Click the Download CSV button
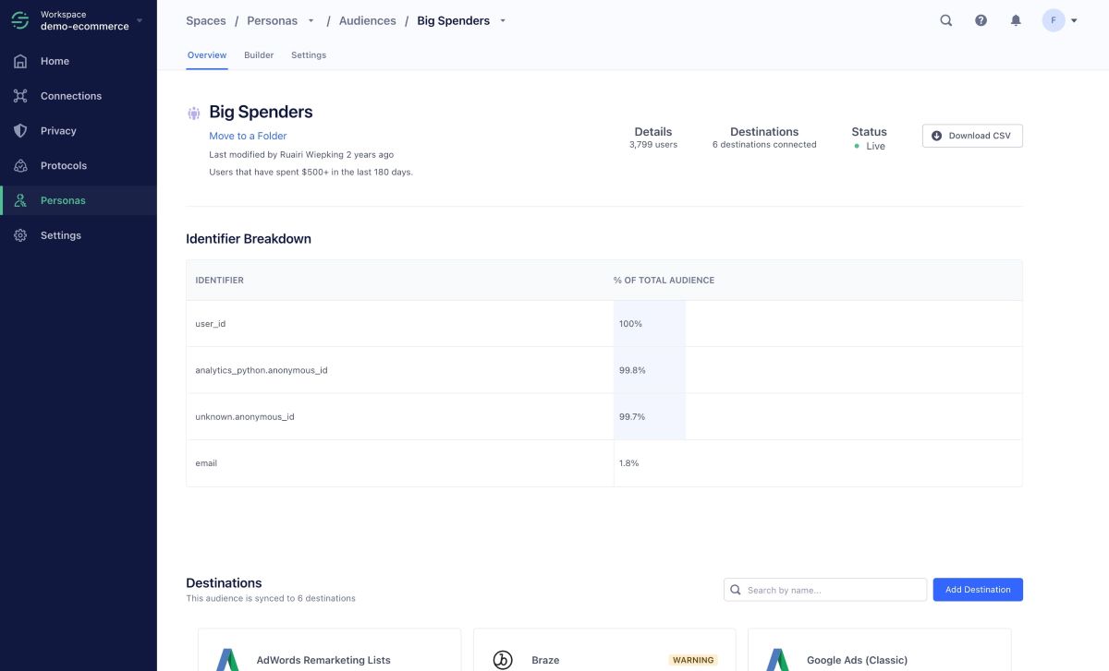The width and height of the screenshot is (1109, 671). pyautogui.click(x=972, y=136)
